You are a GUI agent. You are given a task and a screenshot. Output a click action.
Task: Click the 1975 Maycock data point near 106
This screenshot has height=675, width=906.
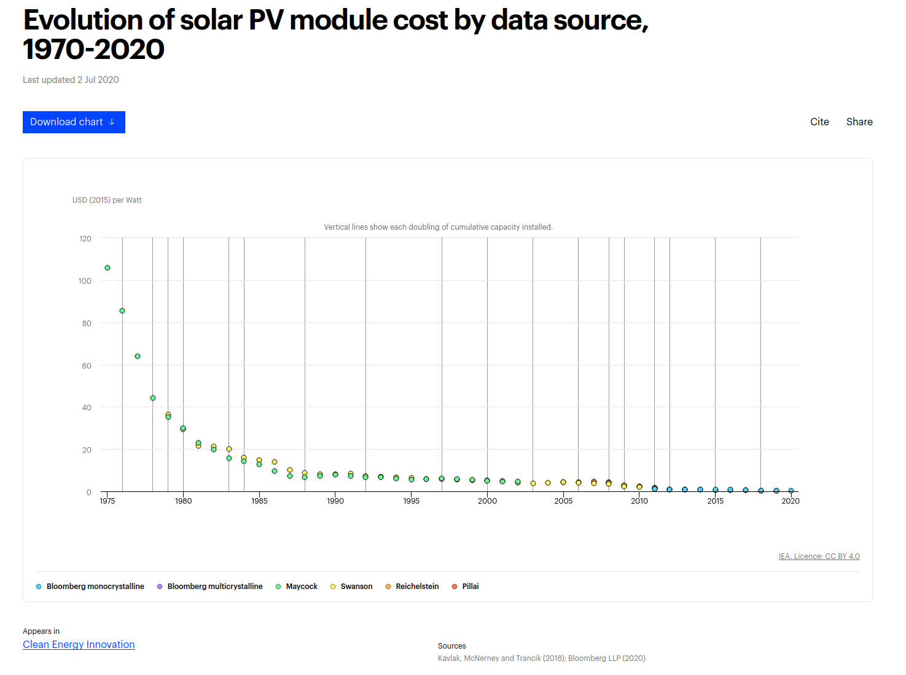click(107, 268)
